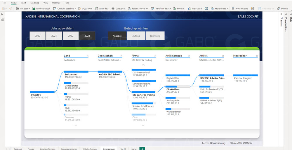Click the quick measure icon
The image size is (292, 150).
tap(252, 8)
